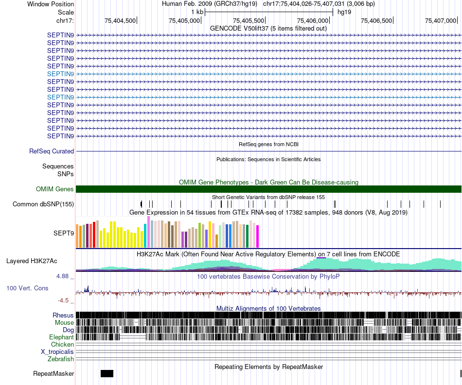
Task: Click RefSeq genes from NCBI title
Action: point(268,144)
